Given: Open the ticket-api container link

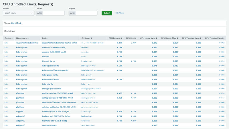Looking at the screenshot, I should pos(86,112).
